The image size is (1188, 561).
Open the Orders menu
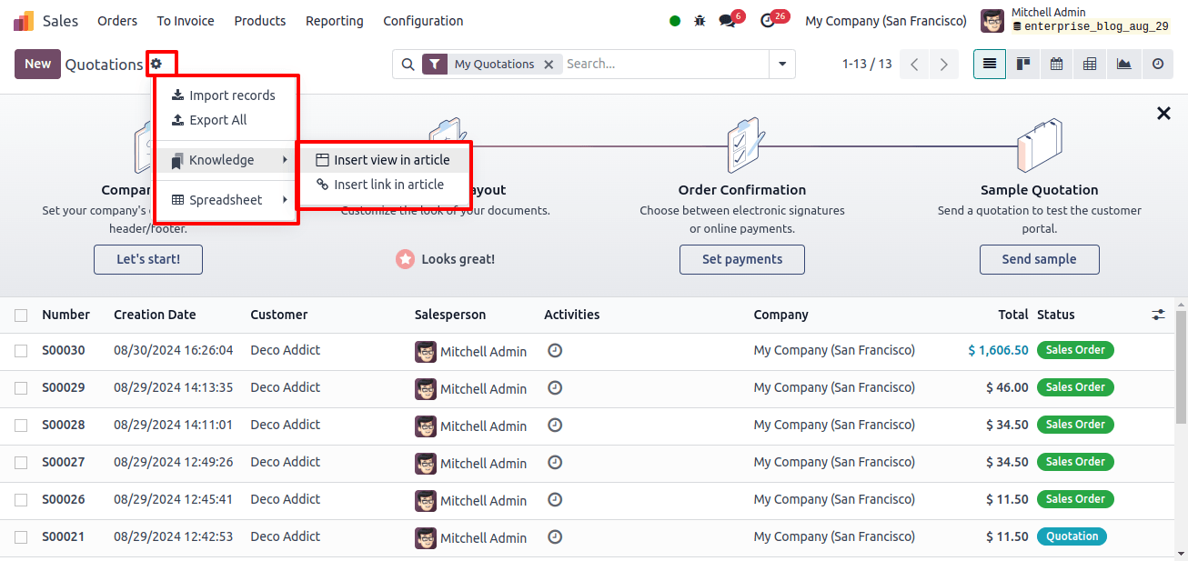click(117, 21)
